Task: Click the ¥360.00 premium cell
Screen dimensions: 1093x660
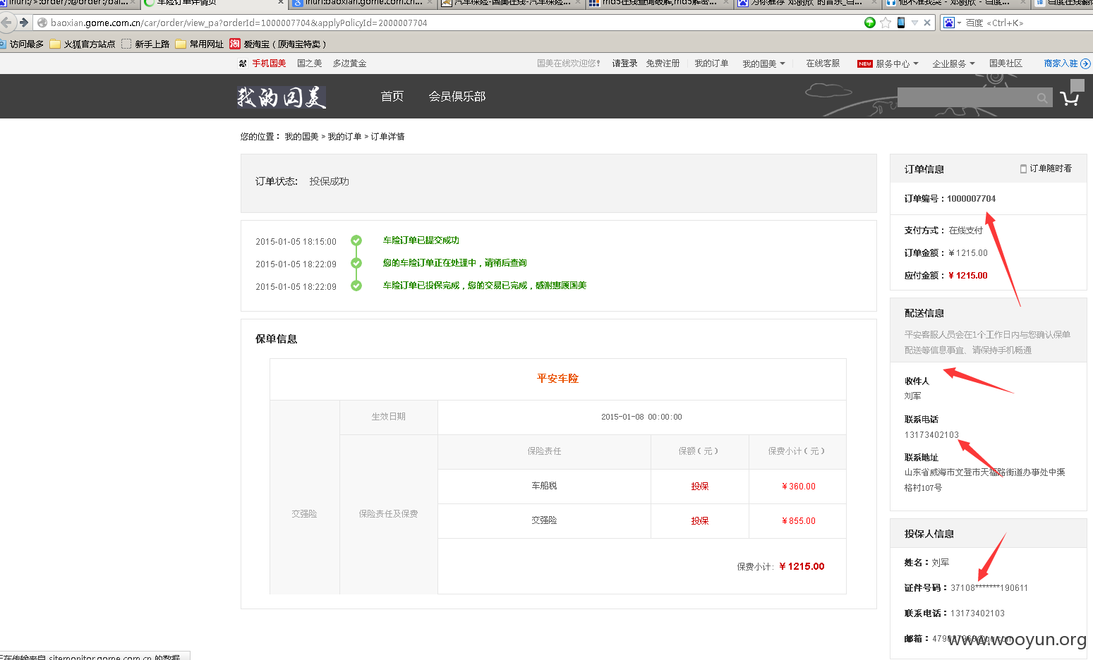Action: tap(798, 487)
